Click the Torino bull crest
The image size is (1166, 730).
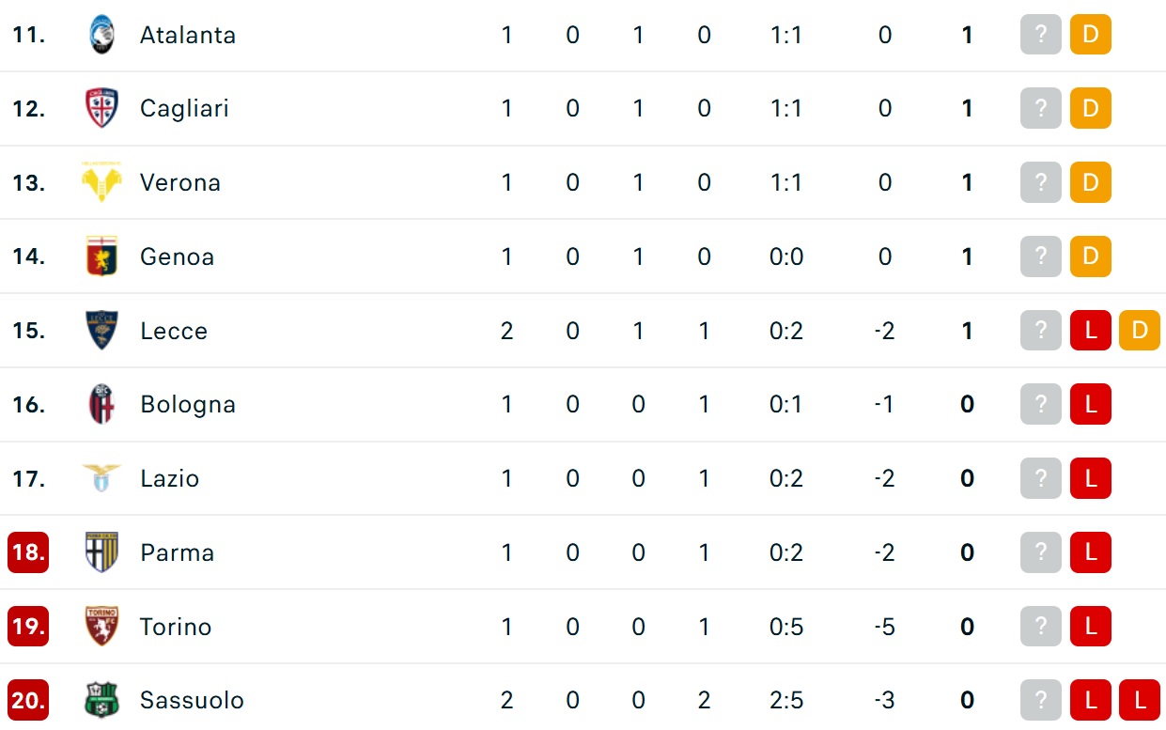tap(101, 627)
